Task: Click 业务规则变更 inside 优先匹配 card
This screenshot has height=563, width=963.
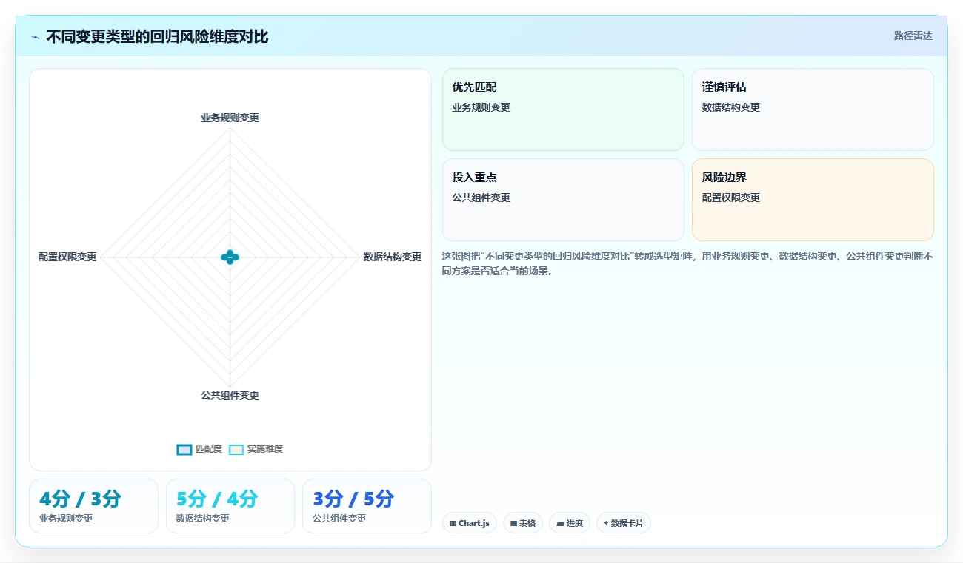Action: tap(481, 107)
